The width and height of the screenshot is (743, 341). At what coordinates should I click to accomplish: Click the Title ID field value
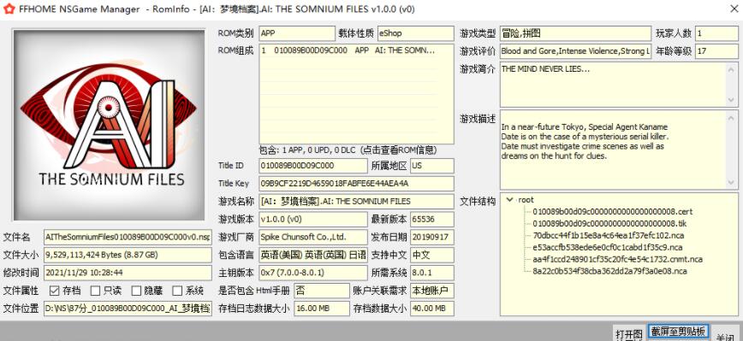(313, 166)
